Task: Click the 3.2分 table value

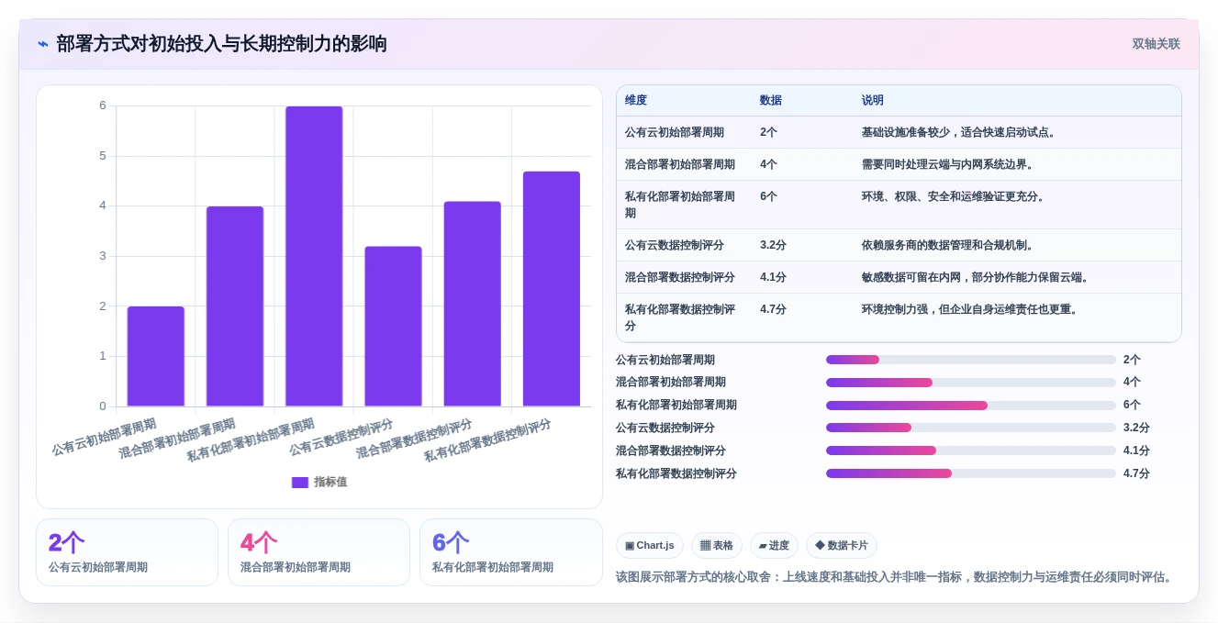Action: click(x=773, y=245)
